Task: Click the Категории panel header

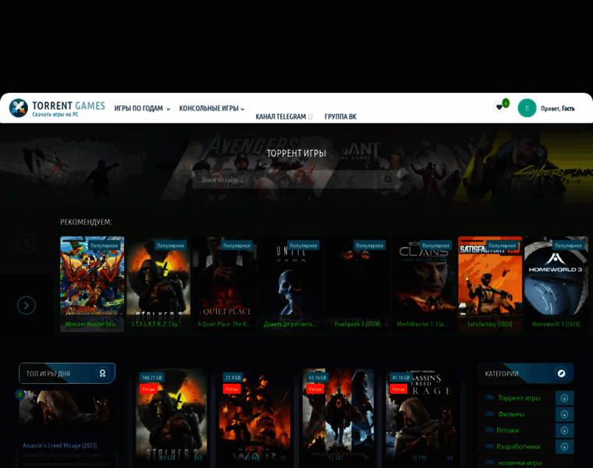Action: [x=526, y=374]
